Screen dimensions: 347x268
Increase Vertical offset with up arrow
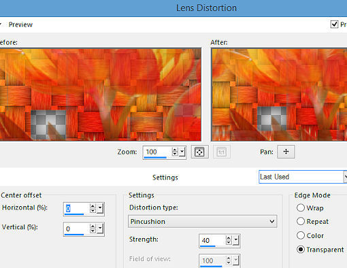point(93,227)
